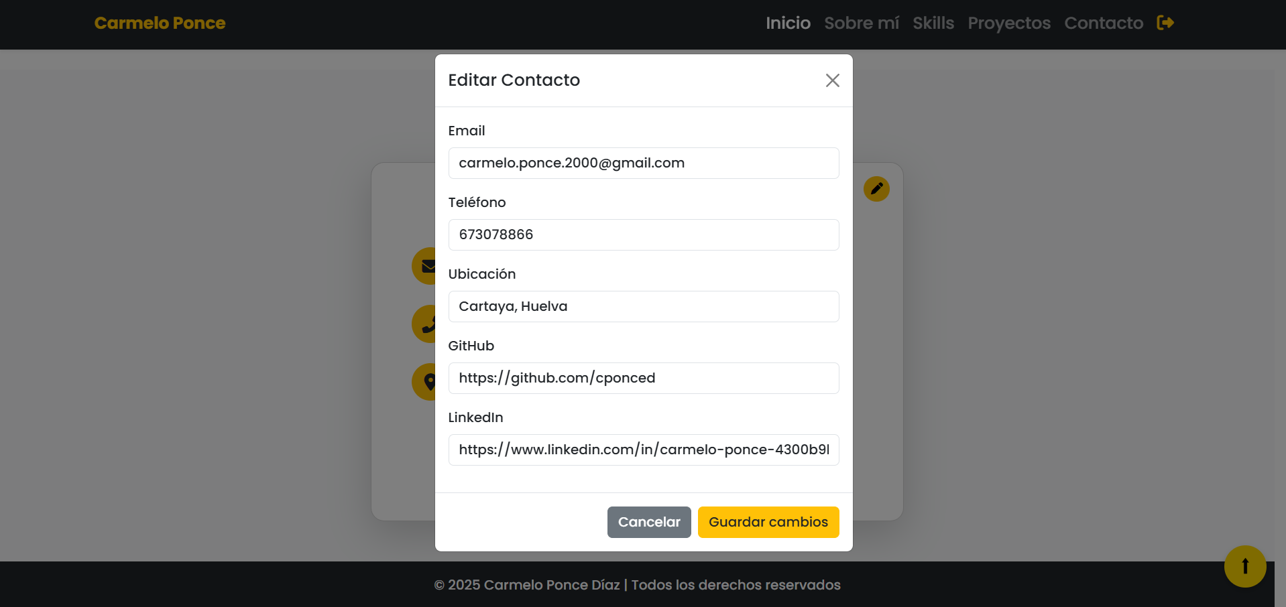The image size is (1286, 607).
Task: Open the Skills nav link
Action: (933, 23)
